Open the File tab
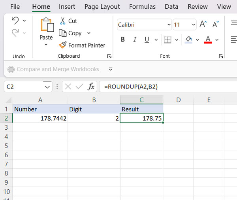The width and height of the screenshot is (237, 200). tap(15, 7)
